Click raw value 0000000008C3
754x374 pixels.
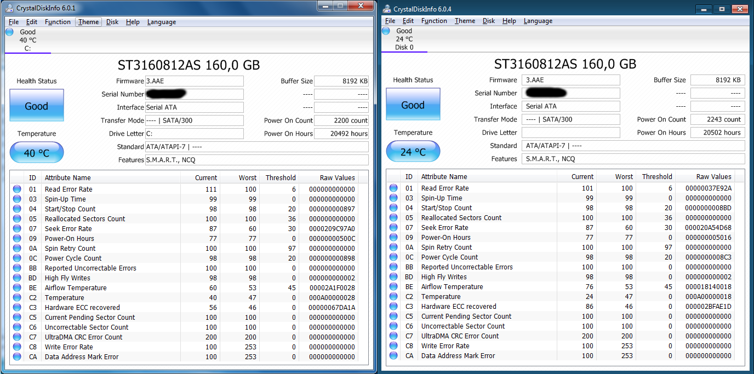point(709,257)
